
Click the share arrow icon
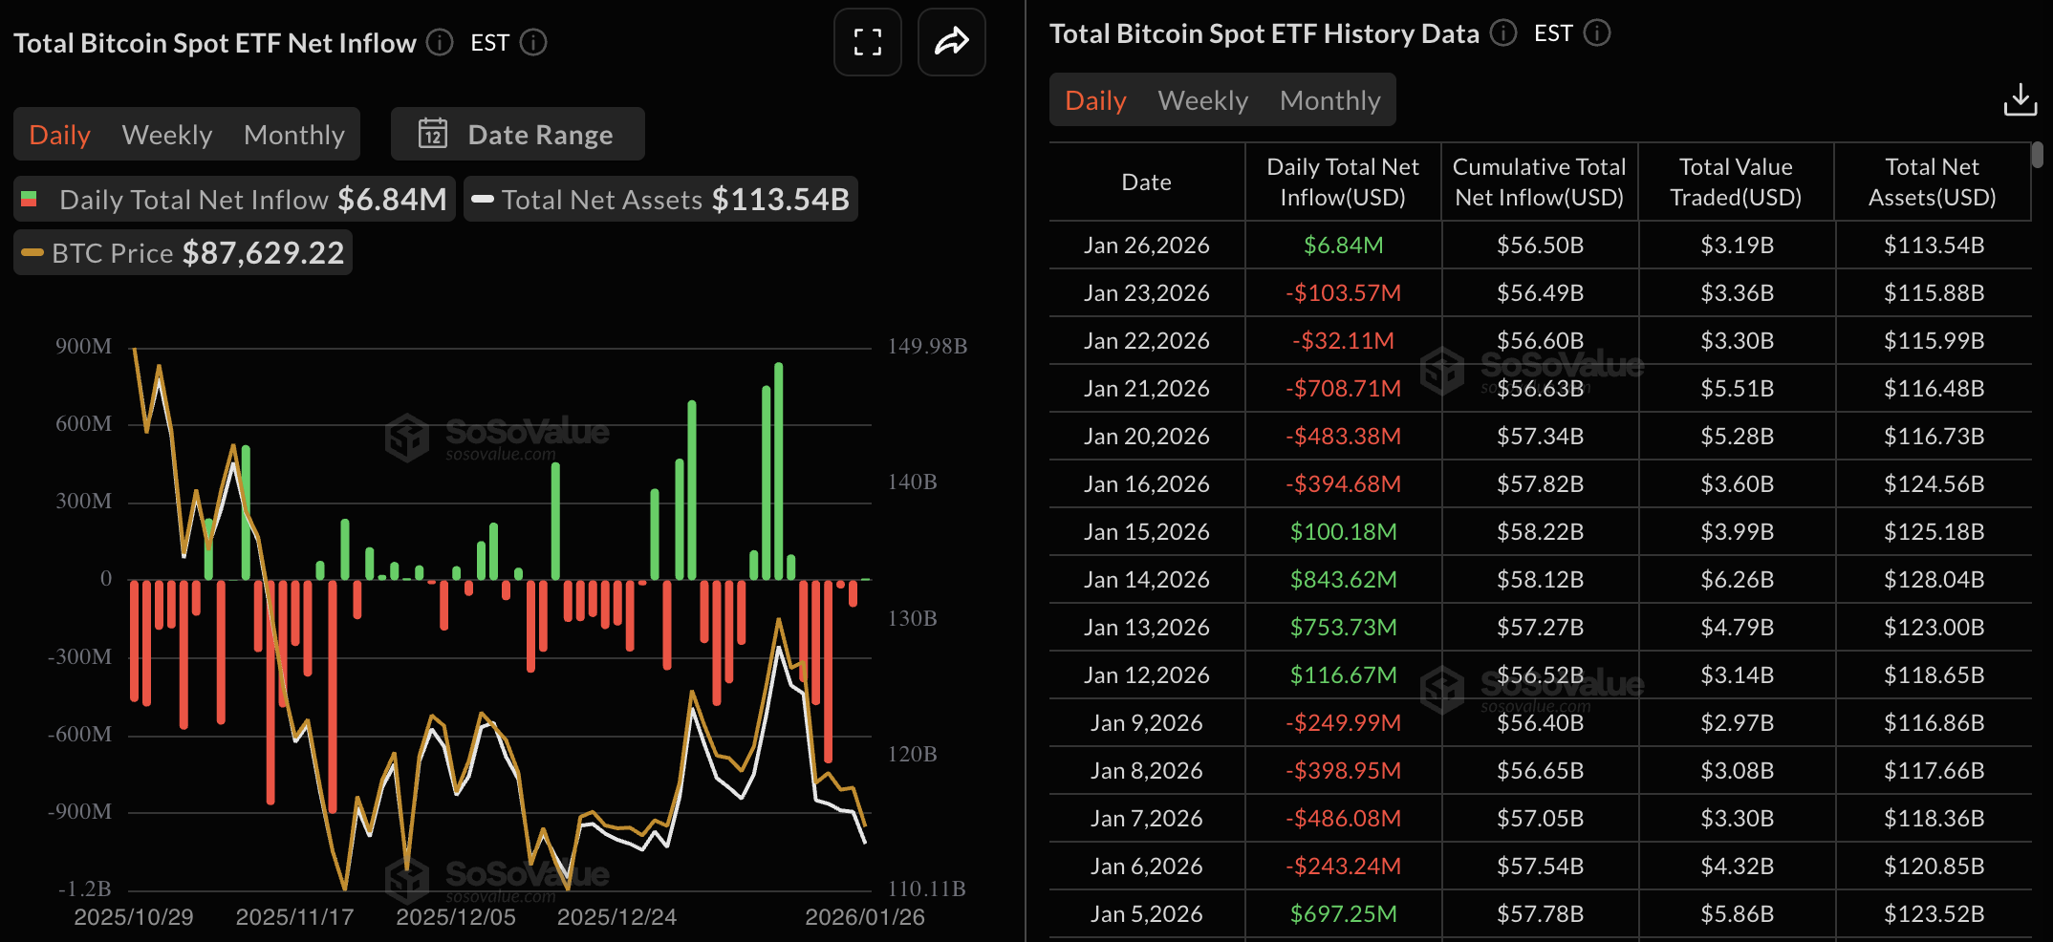951,42
